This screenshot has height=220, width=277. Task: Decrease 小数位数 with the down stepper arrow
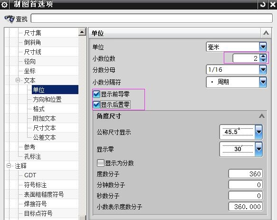(263, 60)
